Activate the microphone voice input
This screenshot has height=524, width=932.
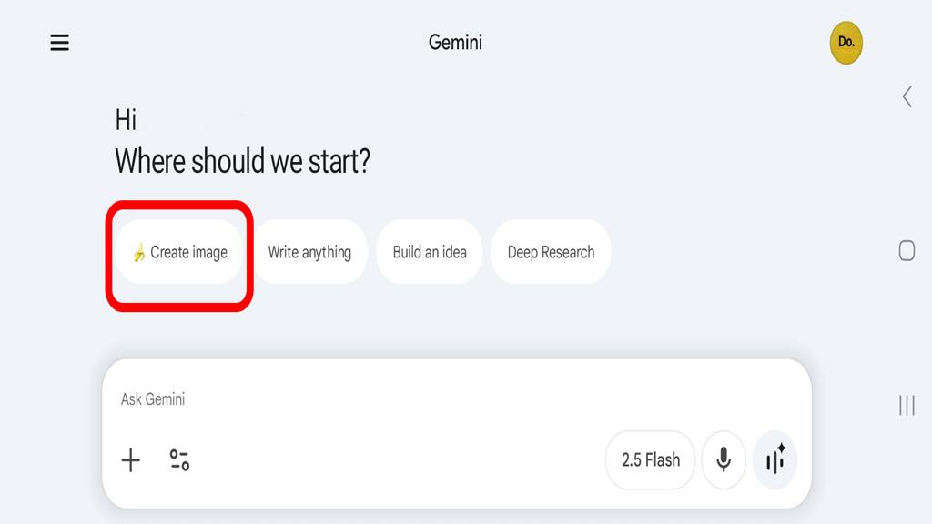724,460
